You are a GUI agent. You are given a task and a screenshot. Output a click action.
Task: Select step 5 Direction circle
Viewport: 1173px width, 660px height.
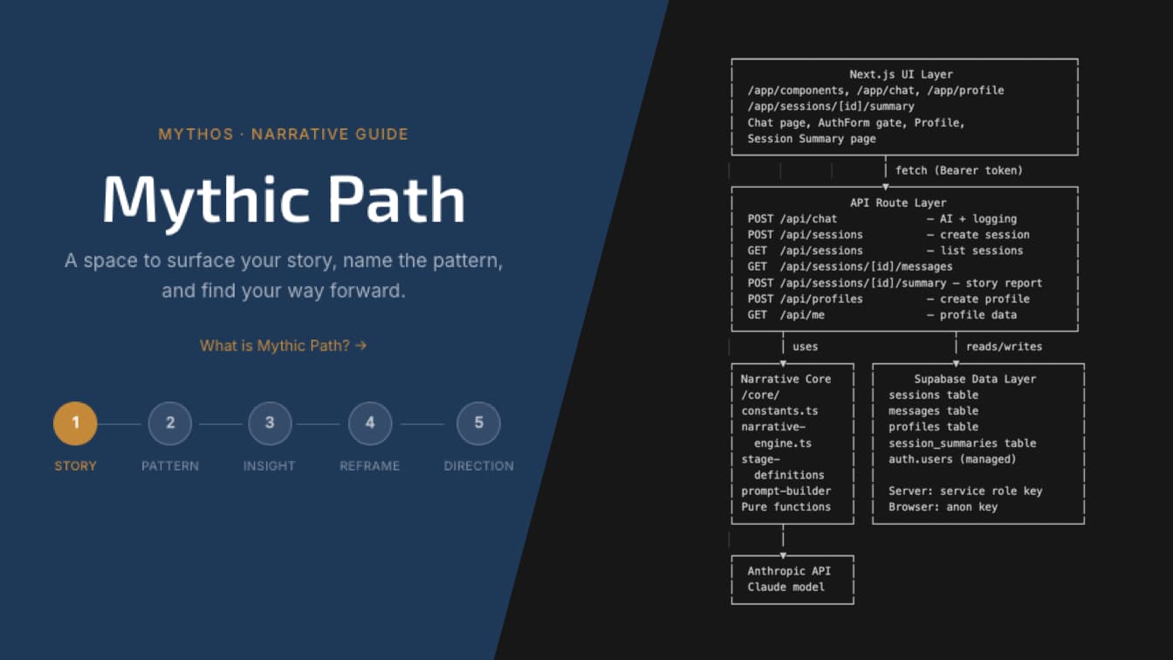[x=478, y=423]
